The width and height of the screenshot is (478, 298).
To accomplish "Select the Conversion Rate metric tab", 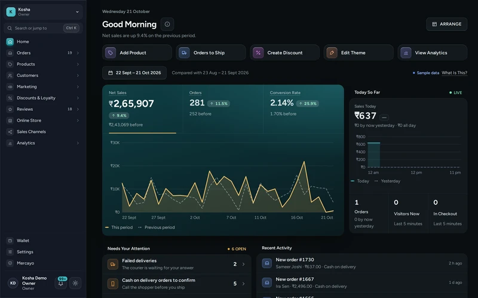I will point(304,109).
